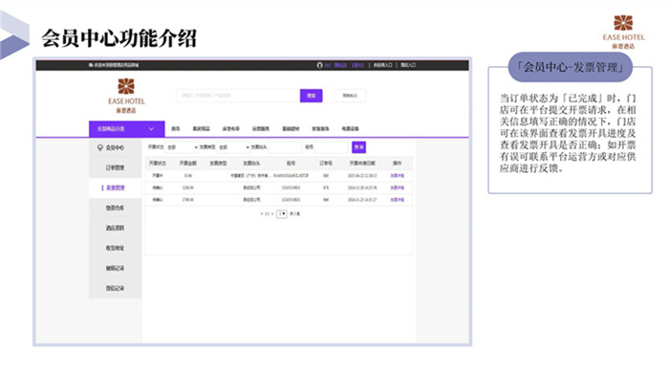Click the 操作 column header

point(397,164)
